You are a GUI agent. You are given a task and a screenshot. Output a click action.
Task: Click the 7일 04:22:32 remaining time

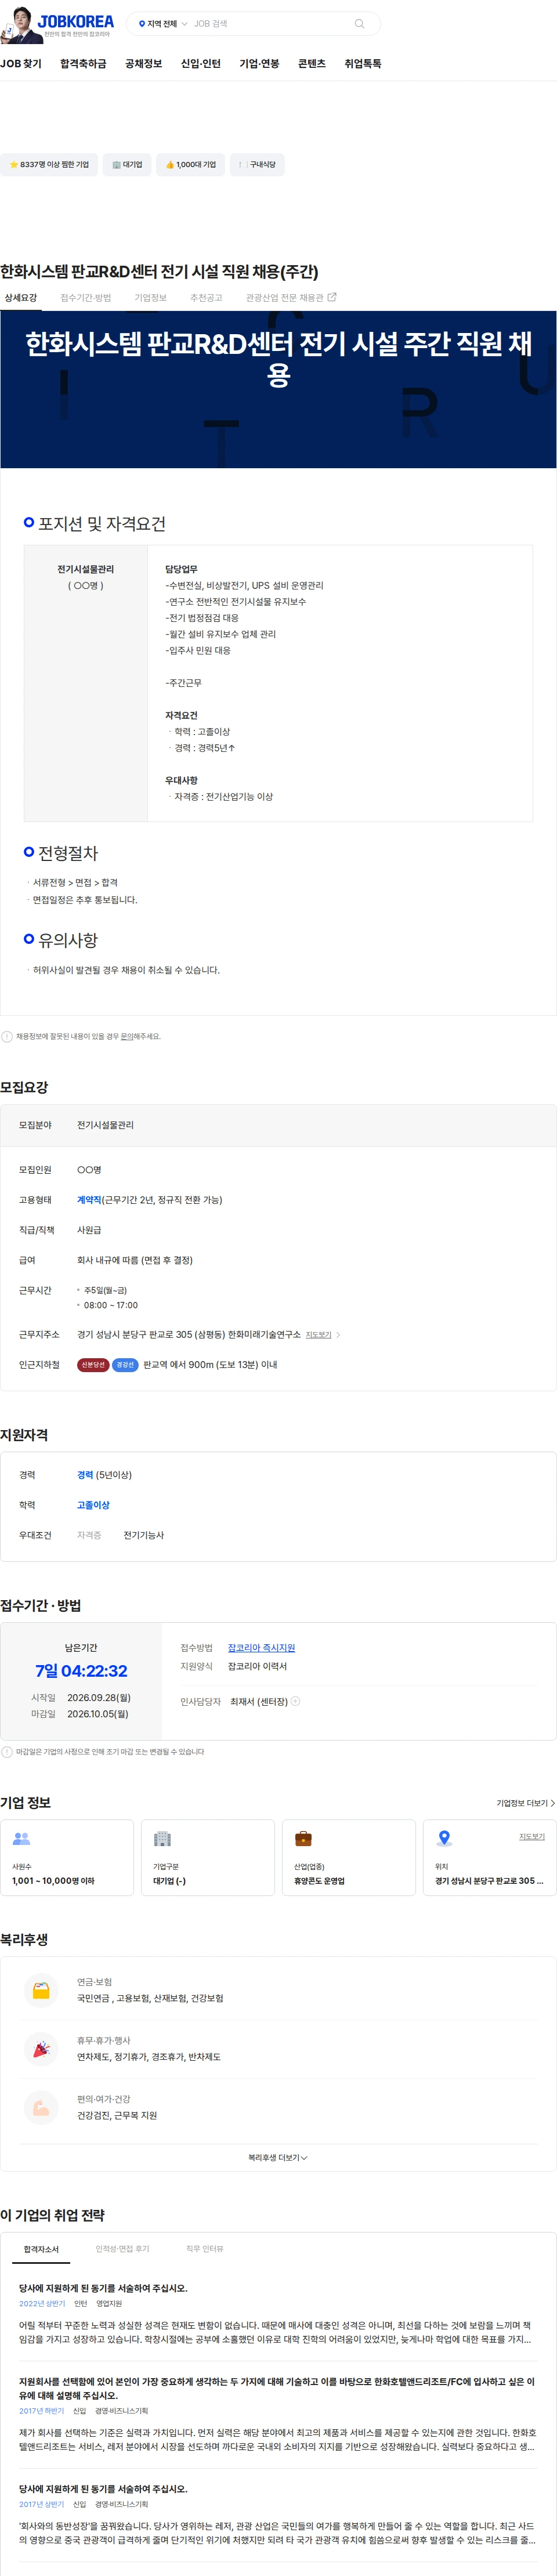click(x=81, y=1671)
